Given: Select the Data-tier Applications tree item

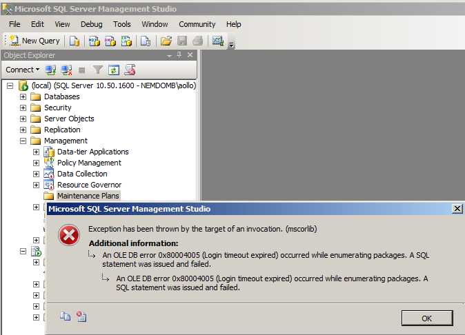Looking at the screenshot, I should coord(93,152).
